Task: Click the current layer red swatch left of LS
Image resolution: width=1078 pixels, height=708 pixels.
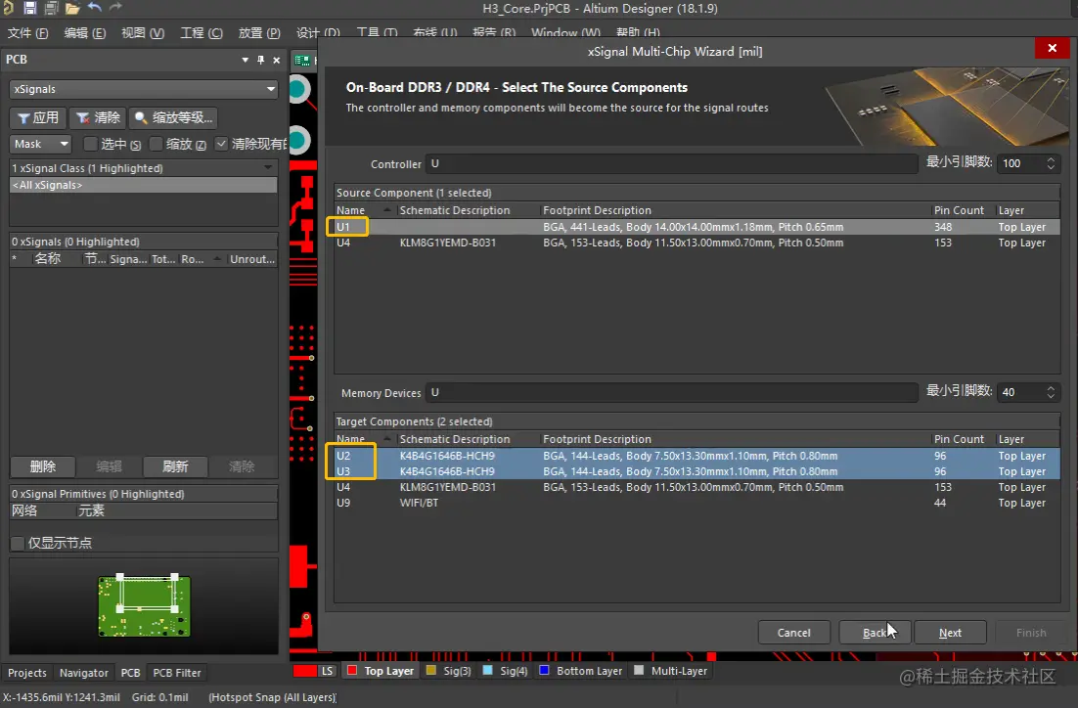Action: [x=304, y=671]
